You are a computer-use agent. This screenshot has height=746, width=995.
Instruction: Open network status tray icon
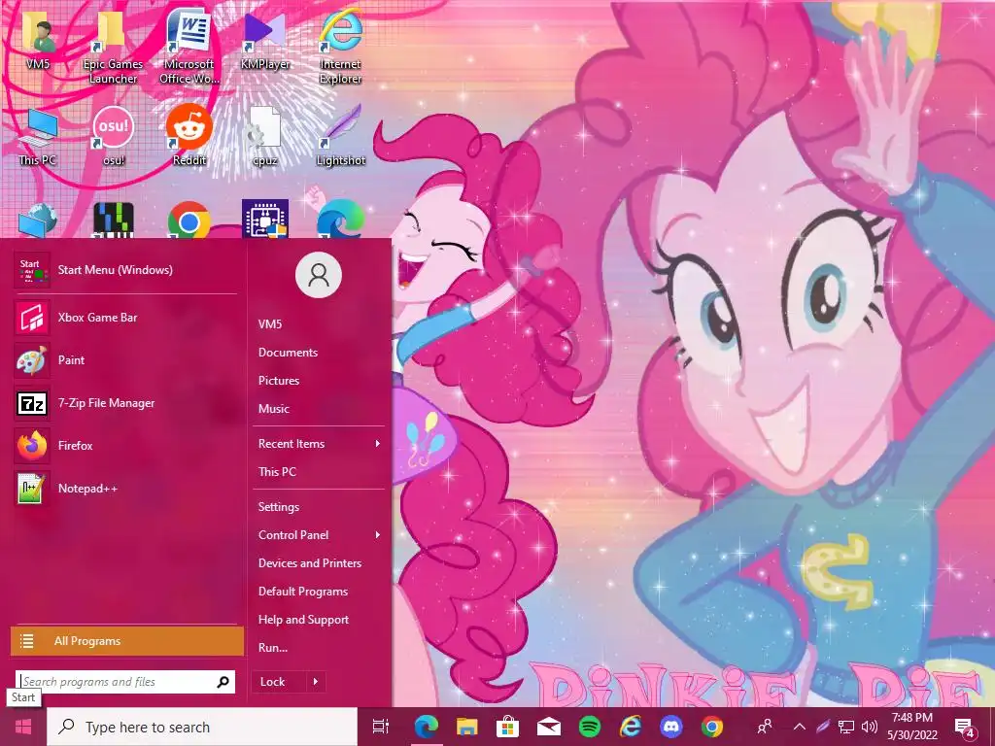pyautogui.click(x=846, y=727)
